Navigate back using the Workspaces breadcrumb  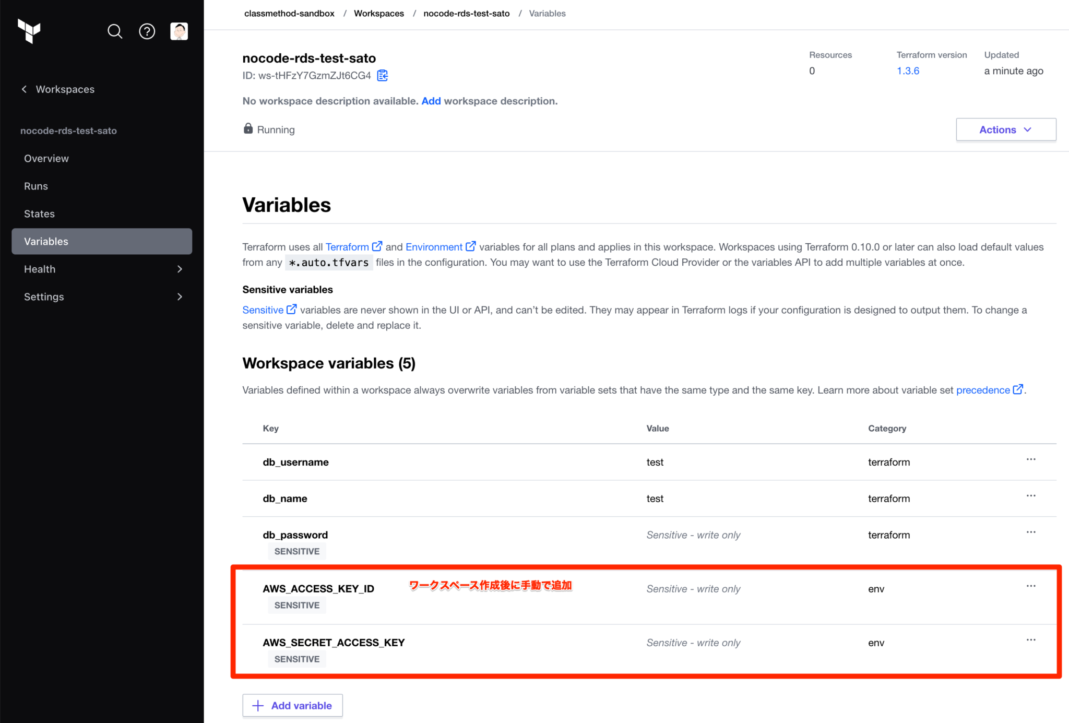pyautogui.click(x=379, y=13)
